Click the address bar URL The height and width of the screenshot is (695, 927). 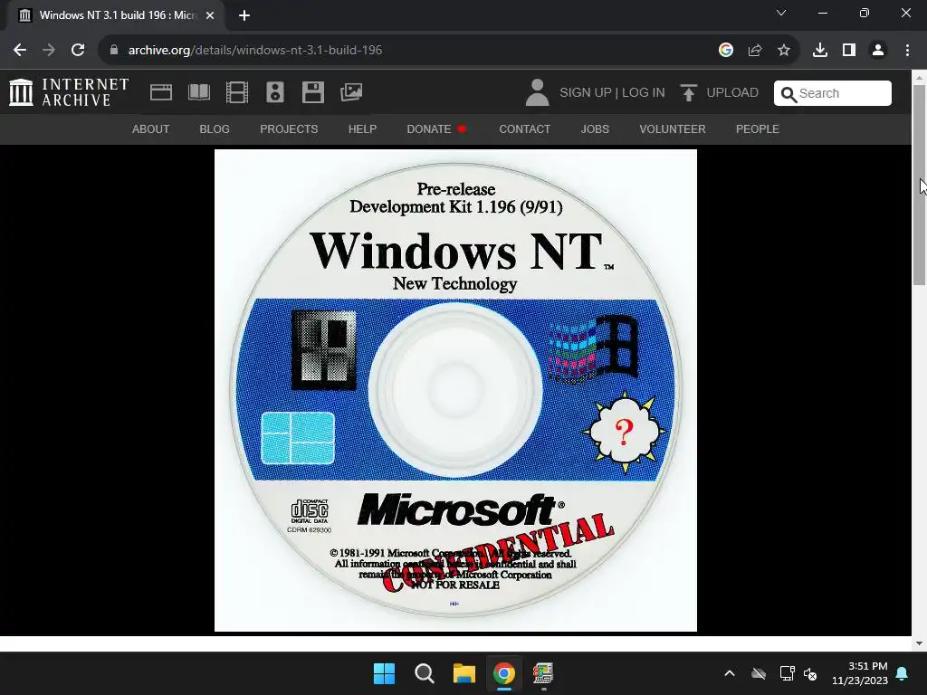254,51
